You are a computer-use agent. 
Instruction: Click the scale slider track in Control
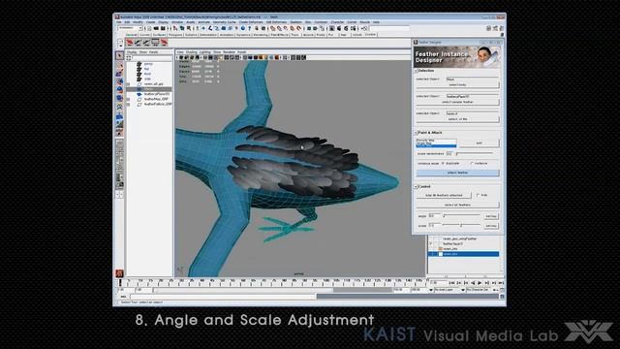tap(461, 226)
